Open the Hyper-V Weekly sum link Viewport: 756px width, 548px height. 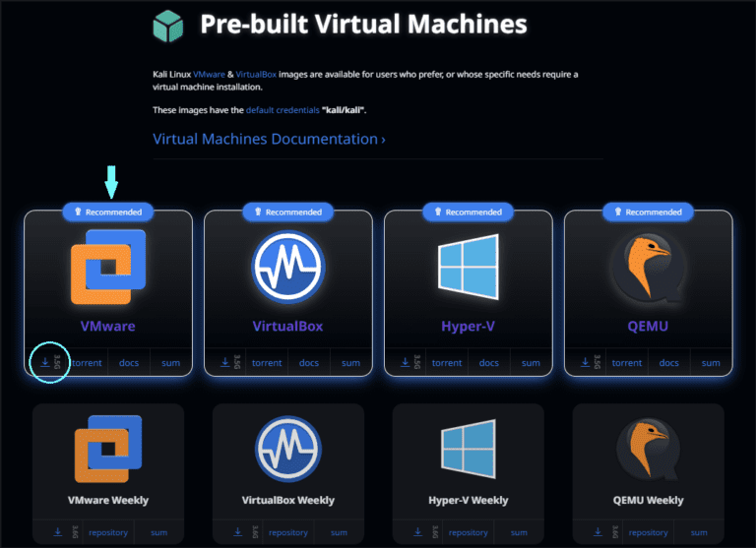coord(519,532)
